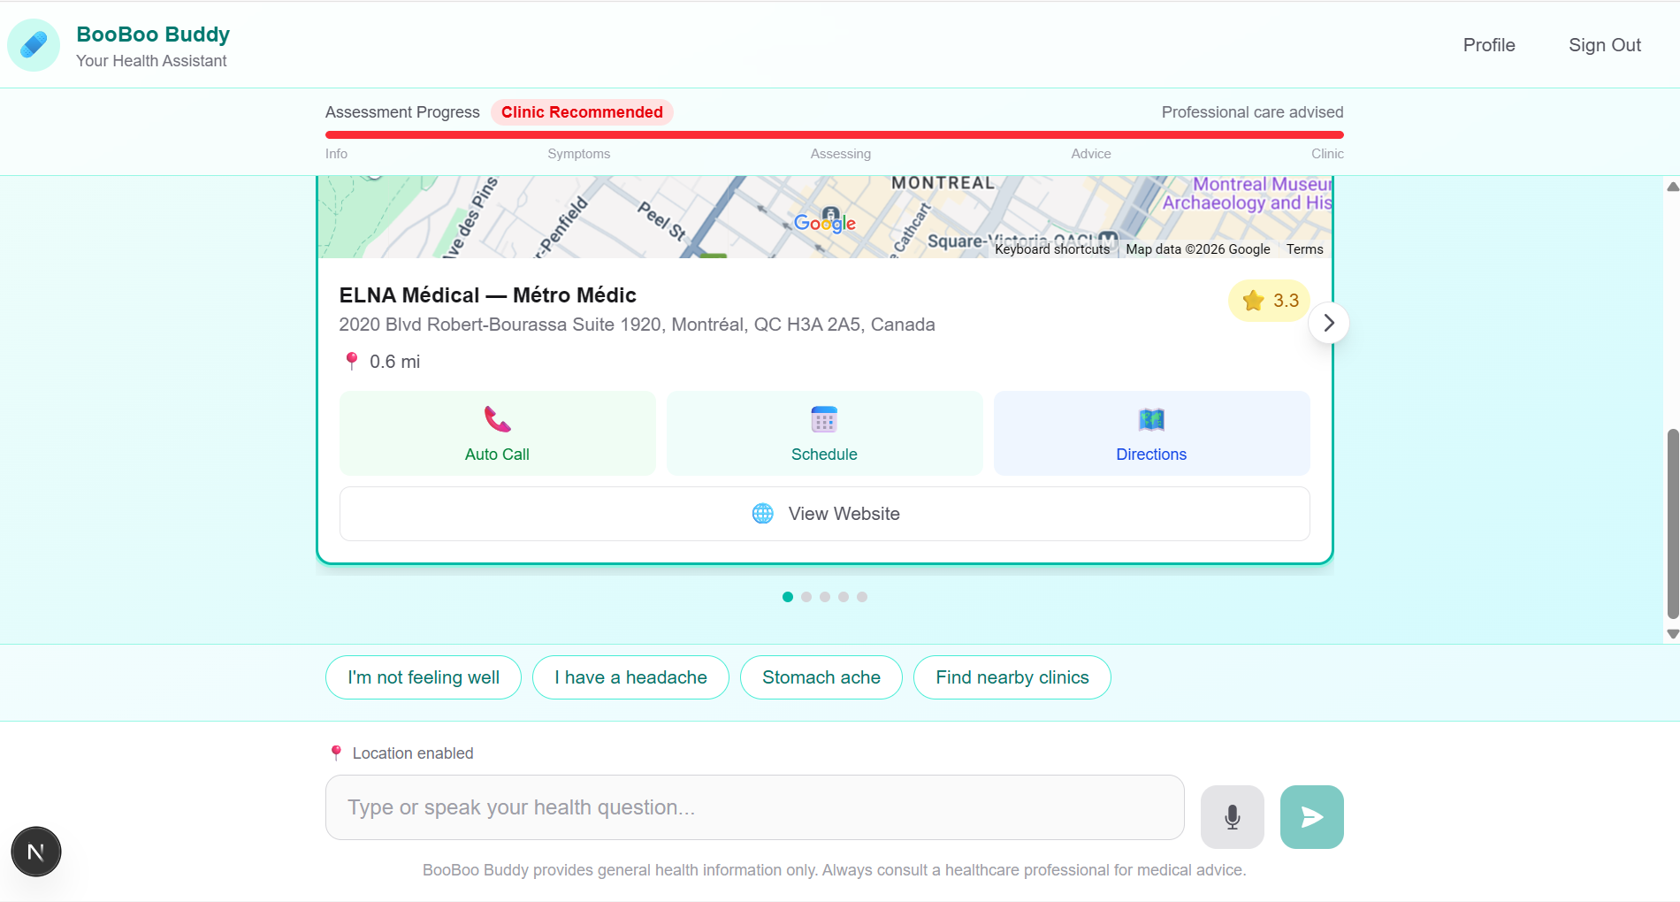Open the map Terms link
Viewport: 1680px width, 902px height.
click(x=1305, y=249)
